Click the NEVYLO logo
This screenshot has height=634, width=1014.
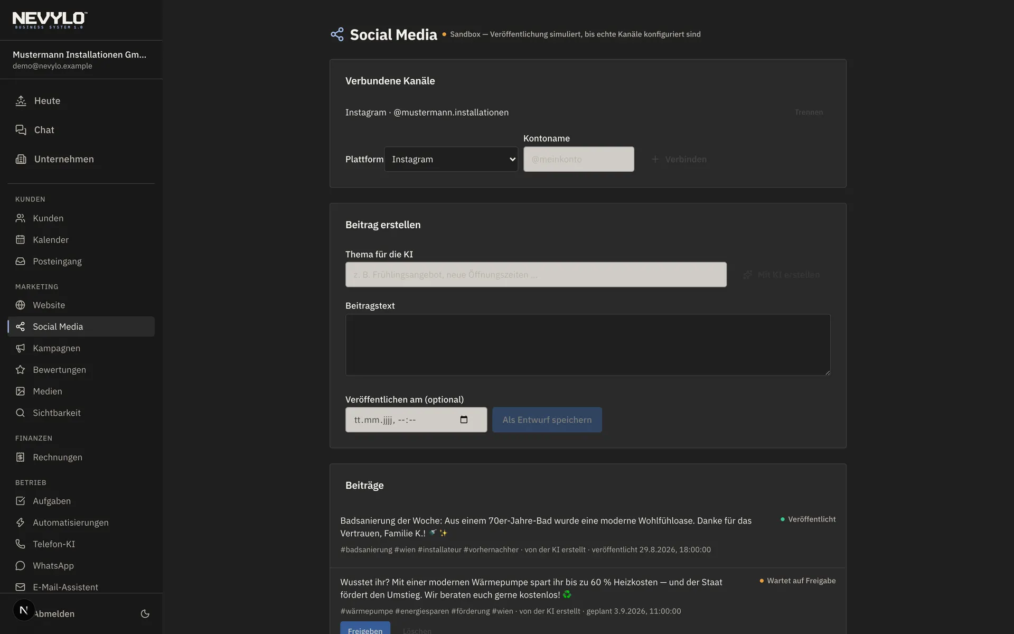(x=50, y=20)
